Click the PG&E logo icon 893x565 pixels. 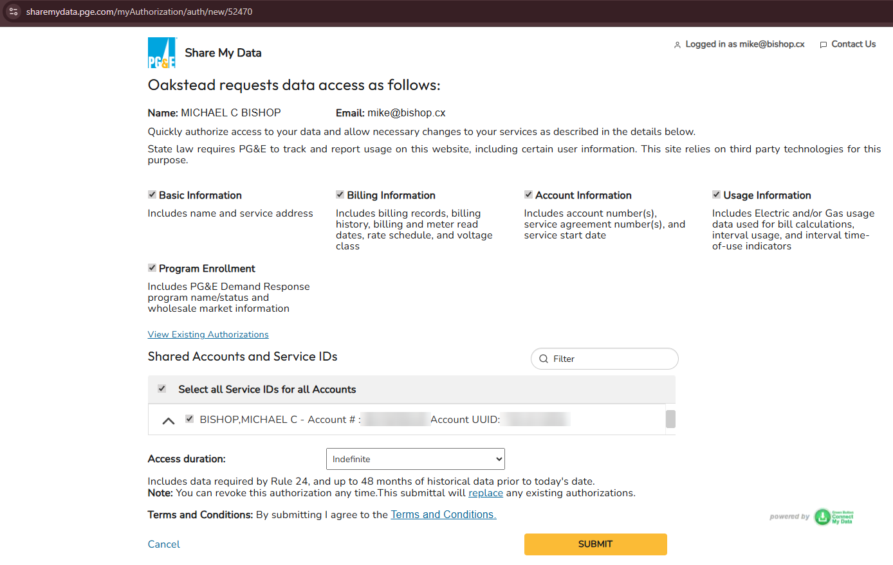(162, 53)
